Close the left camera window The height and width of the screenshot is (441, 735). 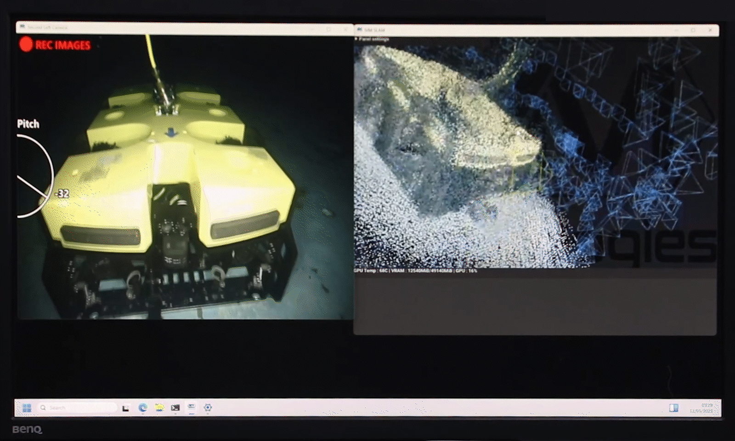[x=345, y=29]
